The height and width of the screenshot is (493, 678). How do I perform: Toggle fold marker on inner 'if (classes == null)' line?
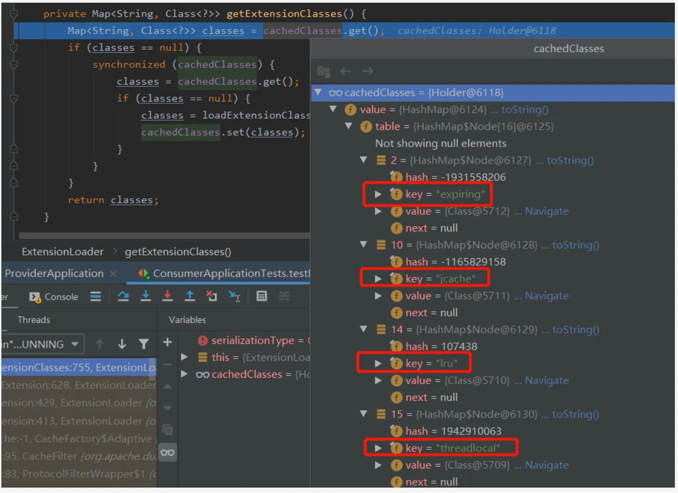pyautogui.click(x=14, y=98)
